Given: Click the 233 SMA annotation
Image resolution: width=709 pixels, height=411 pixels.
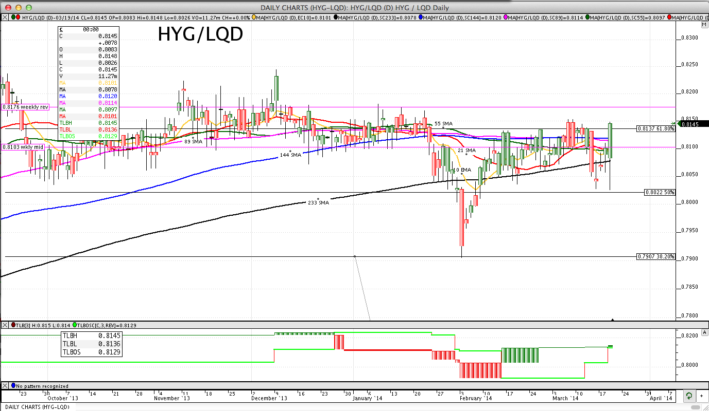Looking at the screenshot, I should point(318,202).
